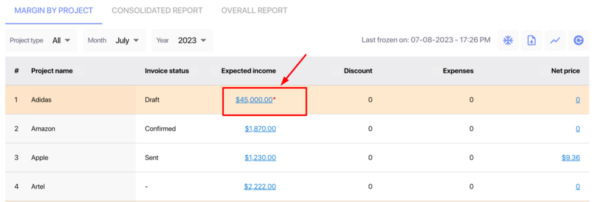The height and width of the screenshot is (202, 599).
Task: Switch to Consolidated Report tab
Action: 157,11
